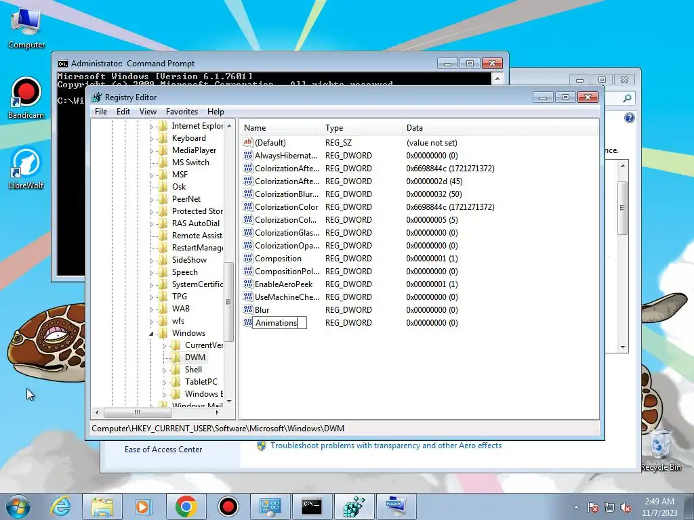
Task: Select the UseMachineChe... value
Action: (x=287, y=297)
